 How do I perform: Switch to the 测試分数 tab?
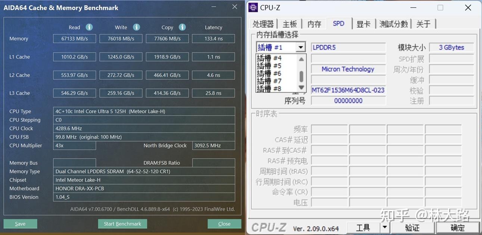(x=394, y=24)
